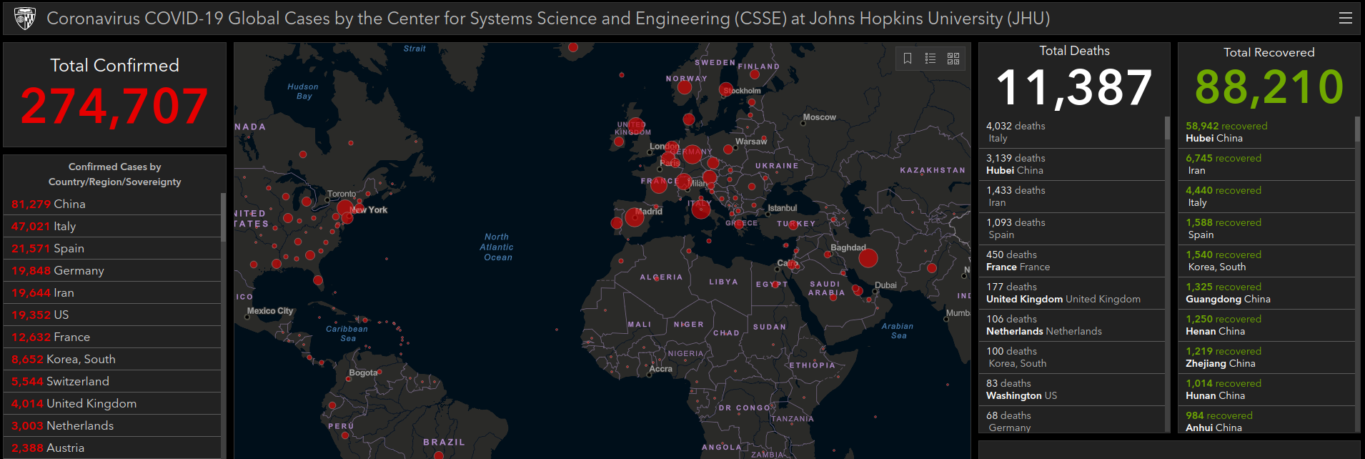Image resolution: width=1365 pixels, height=459 pixels.
Task: Click the red case bubble over Madrid
Action: pos(634,217)
